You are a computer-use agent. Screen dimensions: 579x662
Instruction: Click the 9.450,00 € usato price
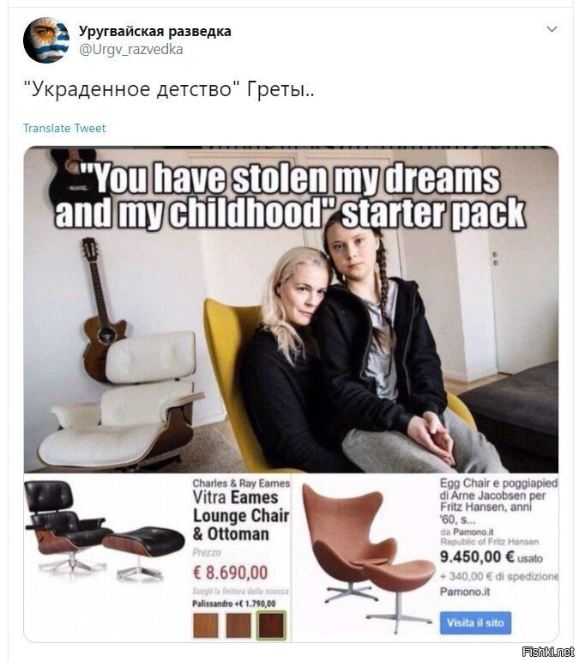[x=491, y=557]
